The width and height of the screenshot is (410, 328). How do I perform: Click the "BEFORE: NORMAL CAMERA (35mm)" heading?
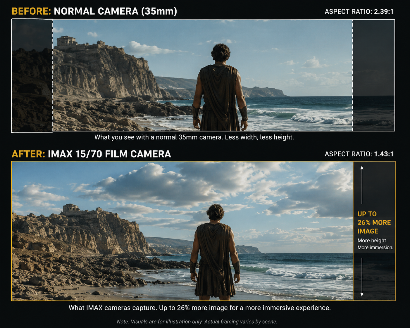(x=94, y=11)
